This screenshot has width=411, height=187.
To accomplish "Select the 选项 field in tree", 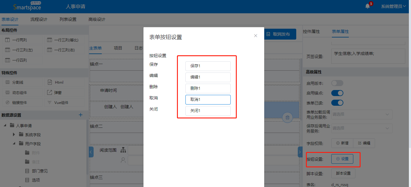I will (36, 180).
